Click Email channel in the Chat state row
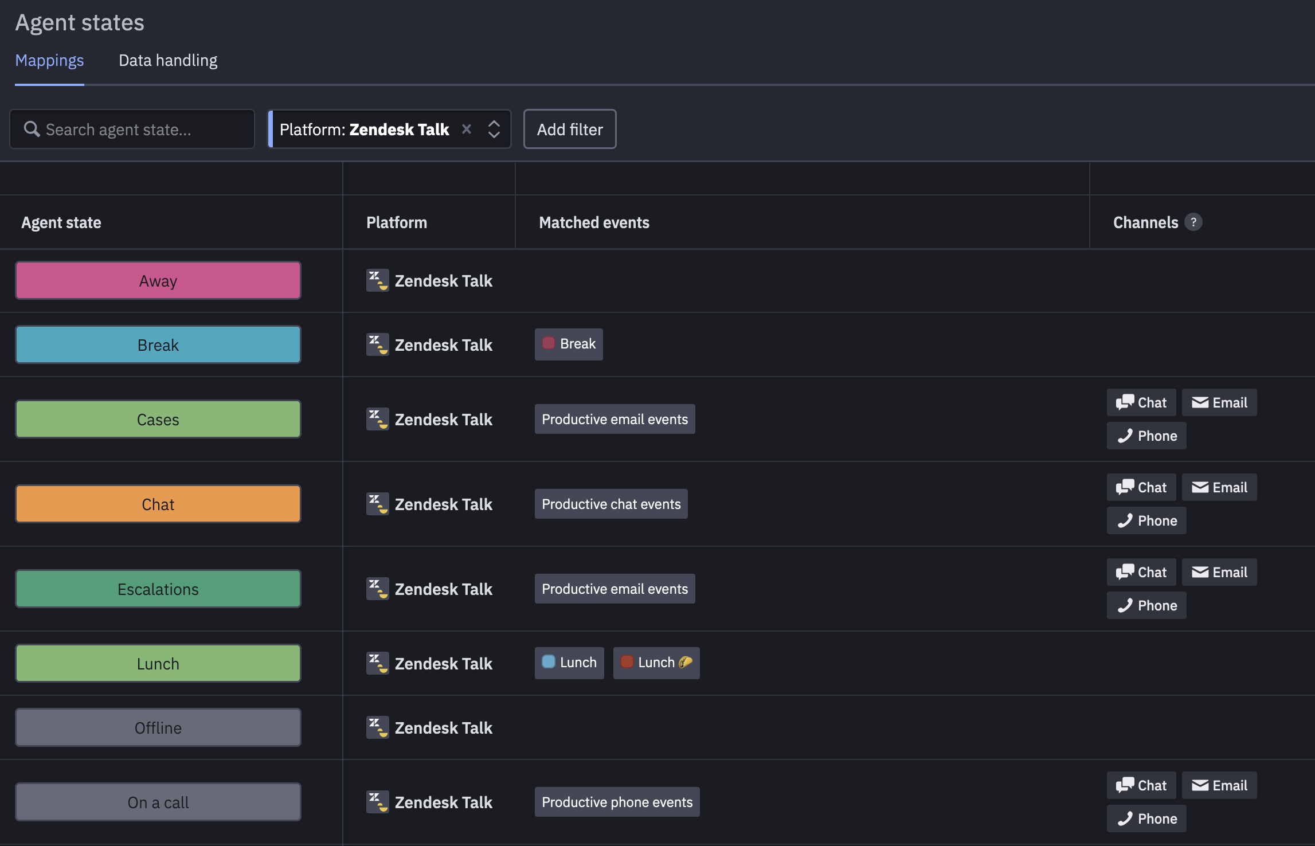This screenshot has height=846, width=1315. (1219, 488)
